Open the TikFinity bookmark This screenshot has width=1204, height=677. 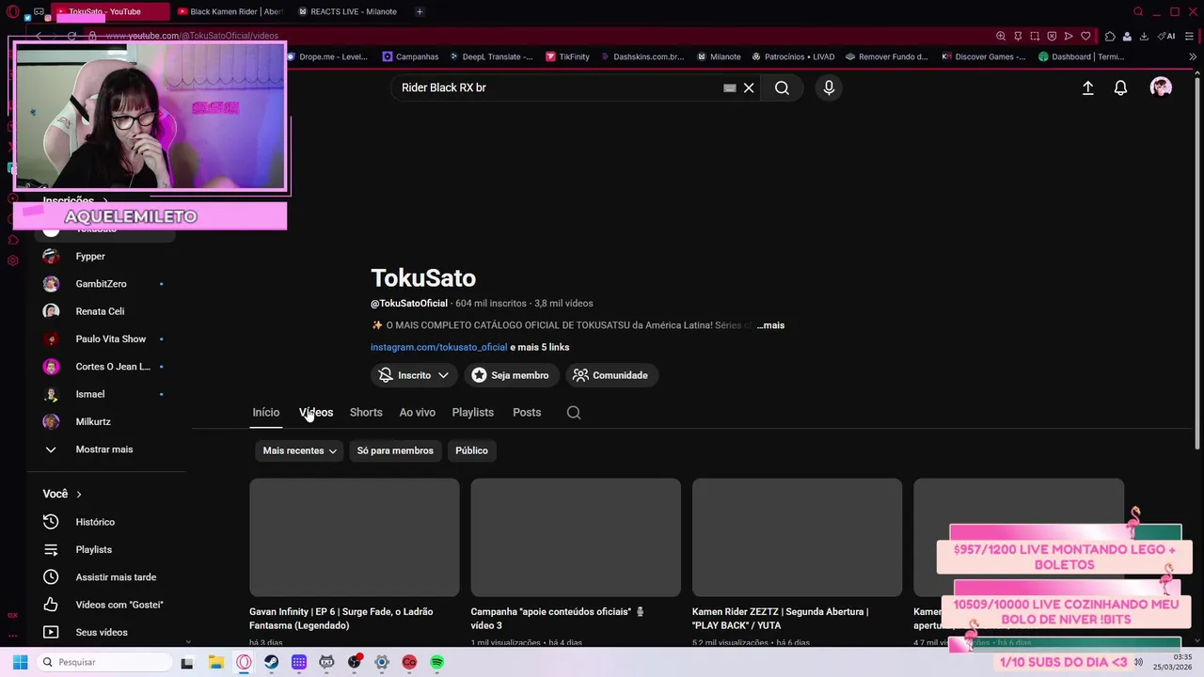click(567, 56)
